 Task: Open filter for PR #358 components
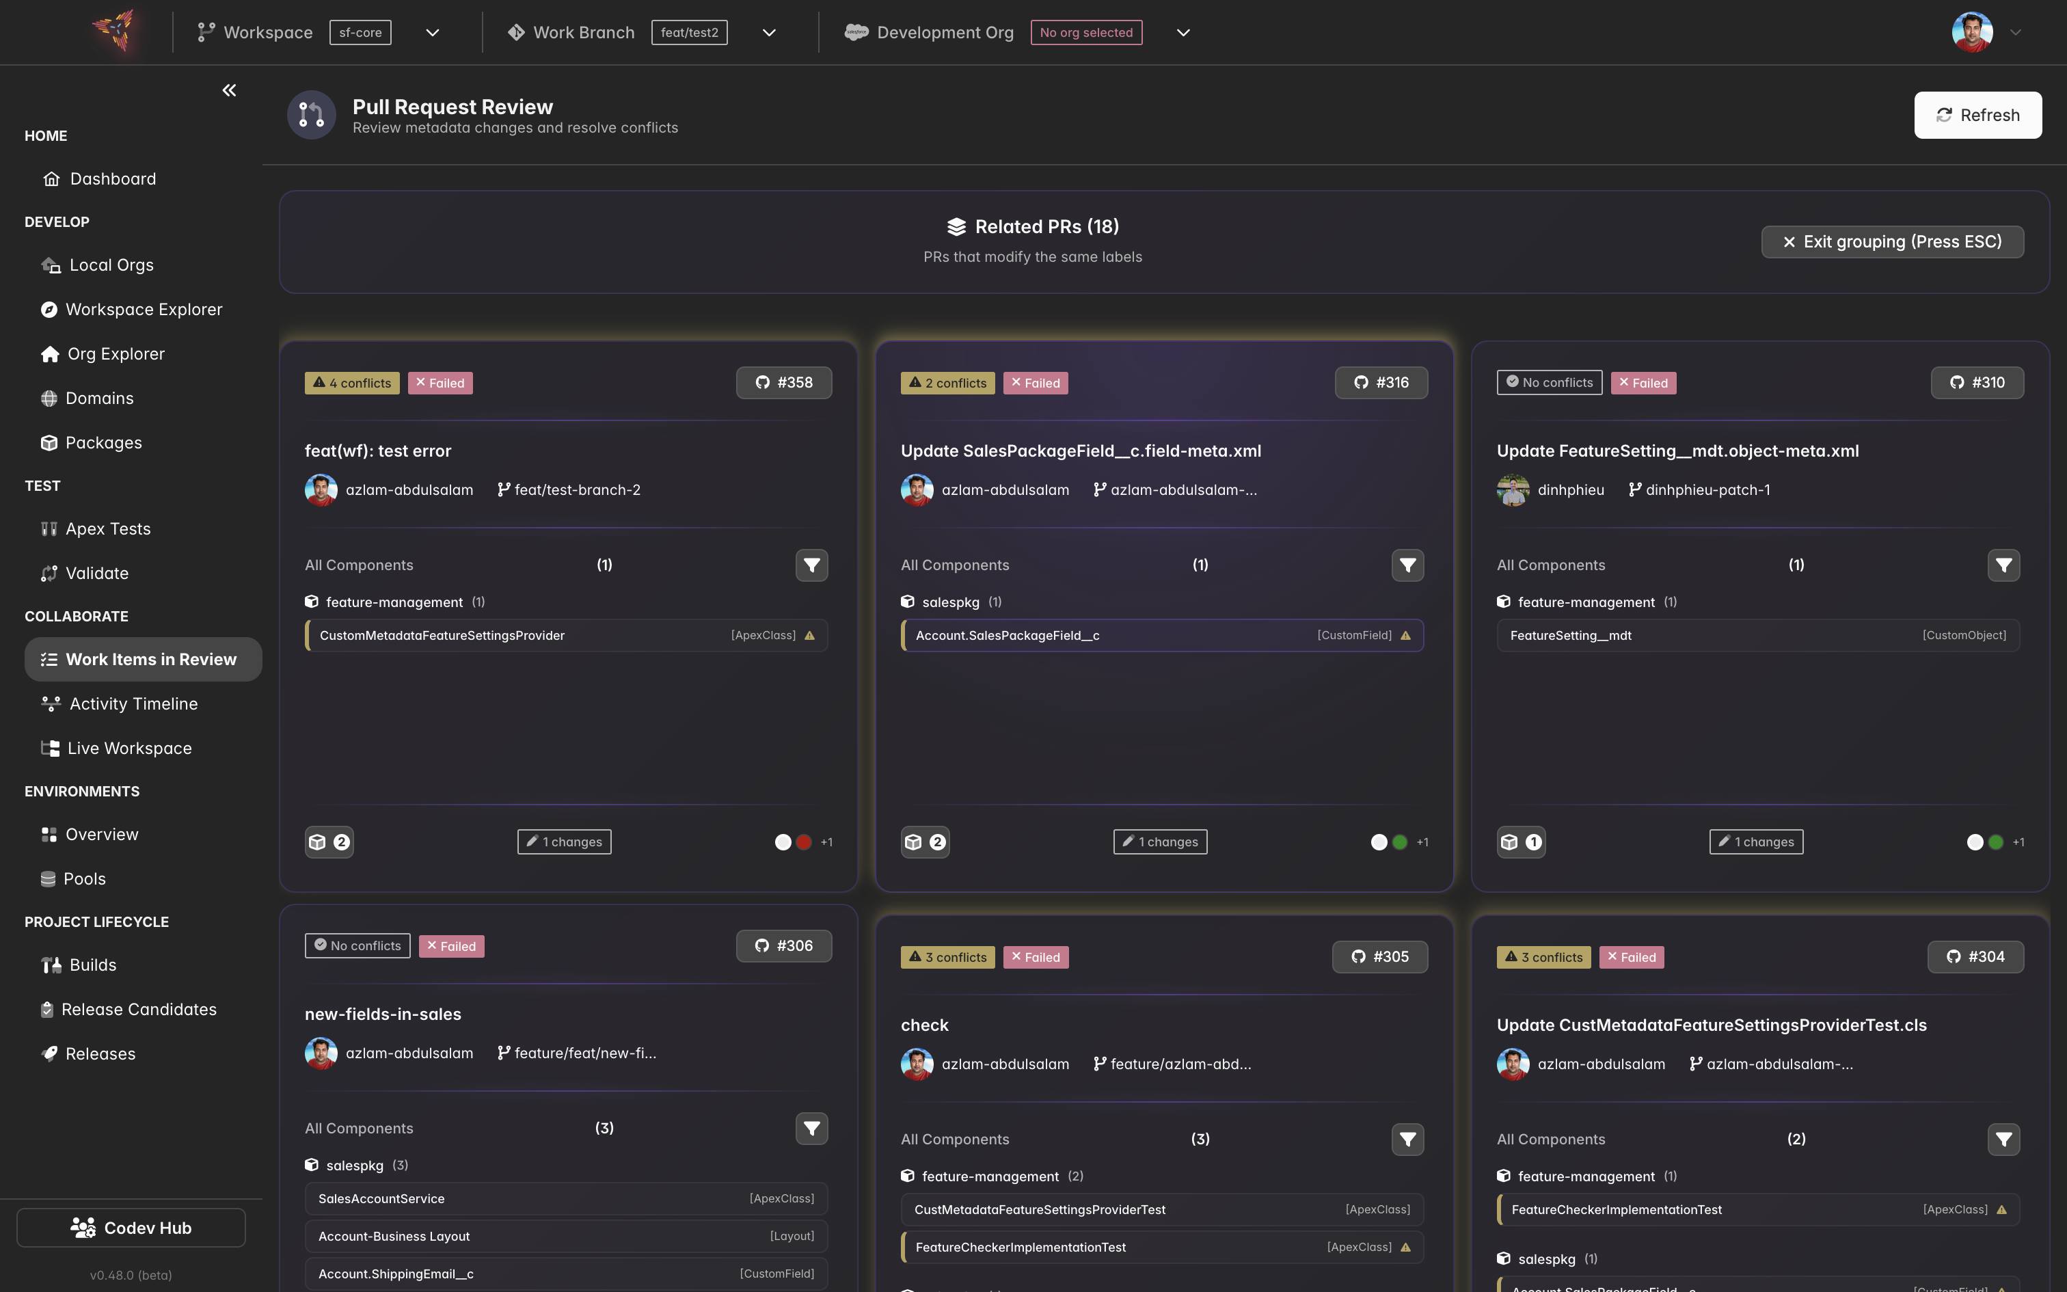(811, 565)
